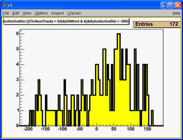Maximize the c1 canvas window
The height and width of the screenshot is (140, 183).
[171, 5]
